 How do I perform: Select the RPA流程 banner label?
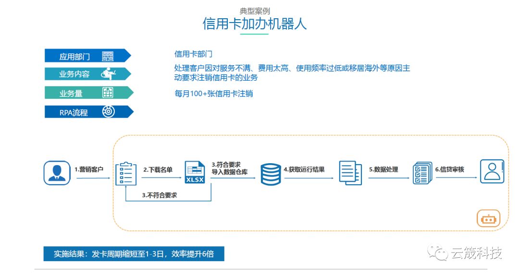[74, 113]
